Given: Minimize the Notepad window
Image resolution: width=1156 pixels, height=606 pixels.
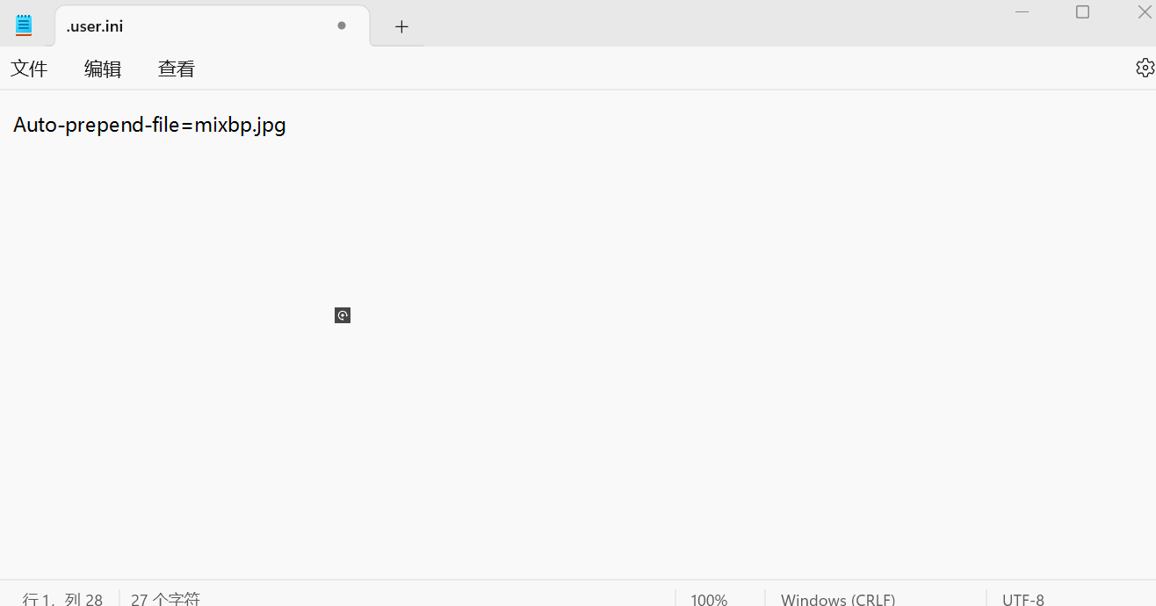Looking at the screenshot, I should click(x=1022, y=12).
